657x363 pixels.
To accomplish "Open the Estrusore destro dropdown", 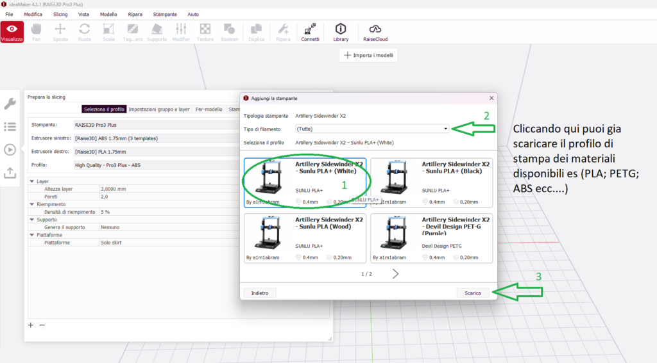I will (157, 152).
